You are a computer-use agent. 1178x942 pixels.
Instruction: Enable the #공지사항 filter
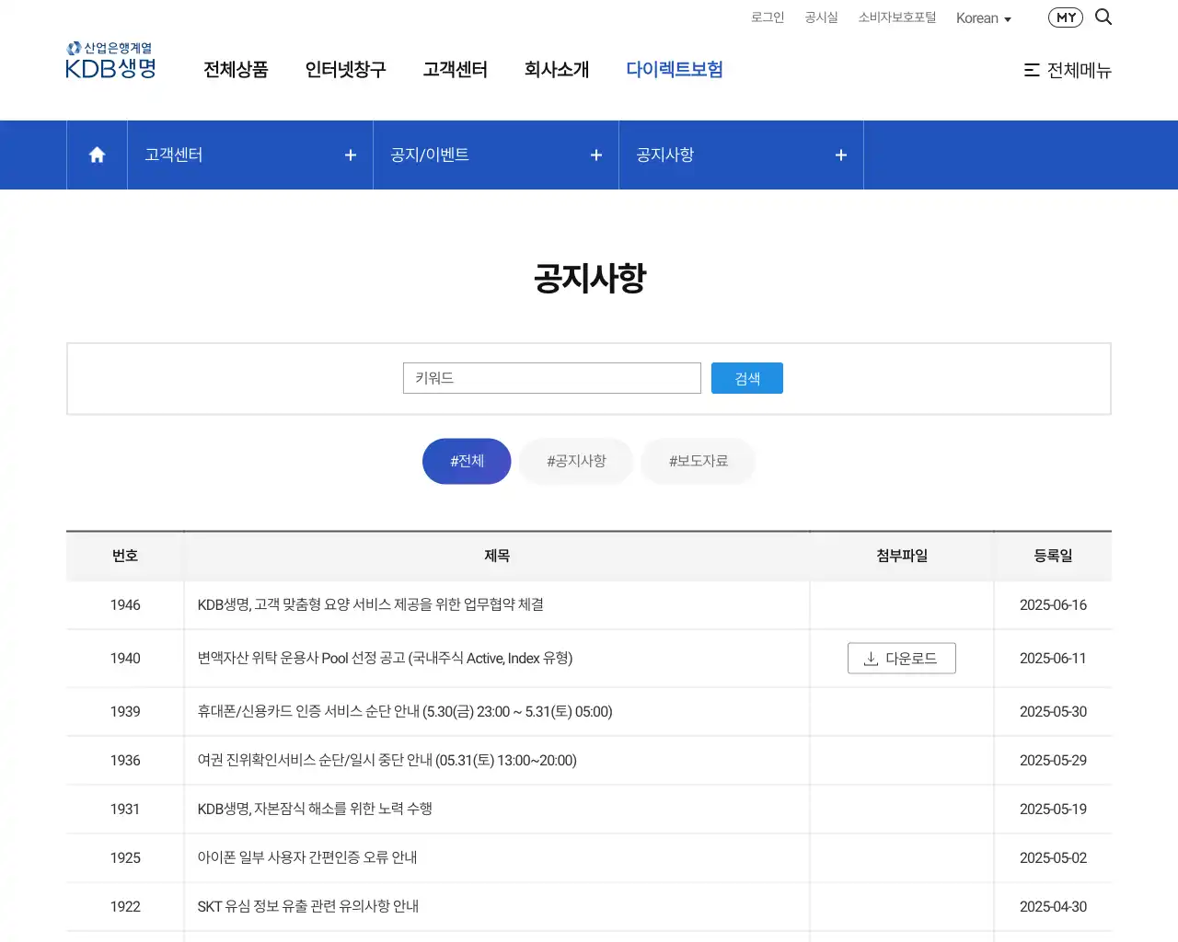point(575,461)
